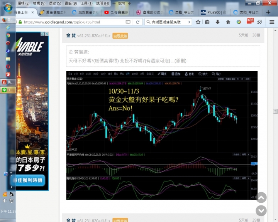Launch Internet Explorer from the taskbar
This screenshot has width=278, height=222.
pyautogui.click(x=8, y=27)
